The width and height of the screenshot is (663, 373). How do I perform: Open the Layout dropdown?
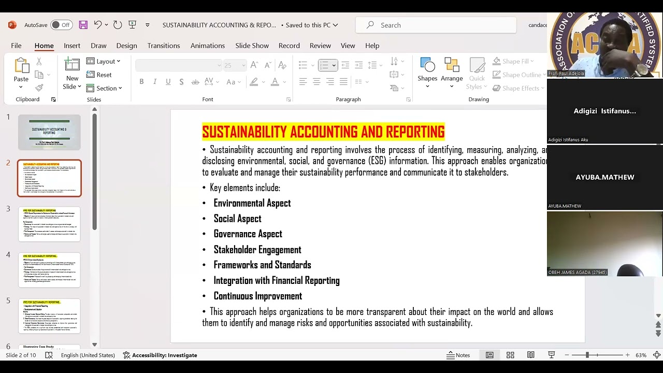(104, 61)
